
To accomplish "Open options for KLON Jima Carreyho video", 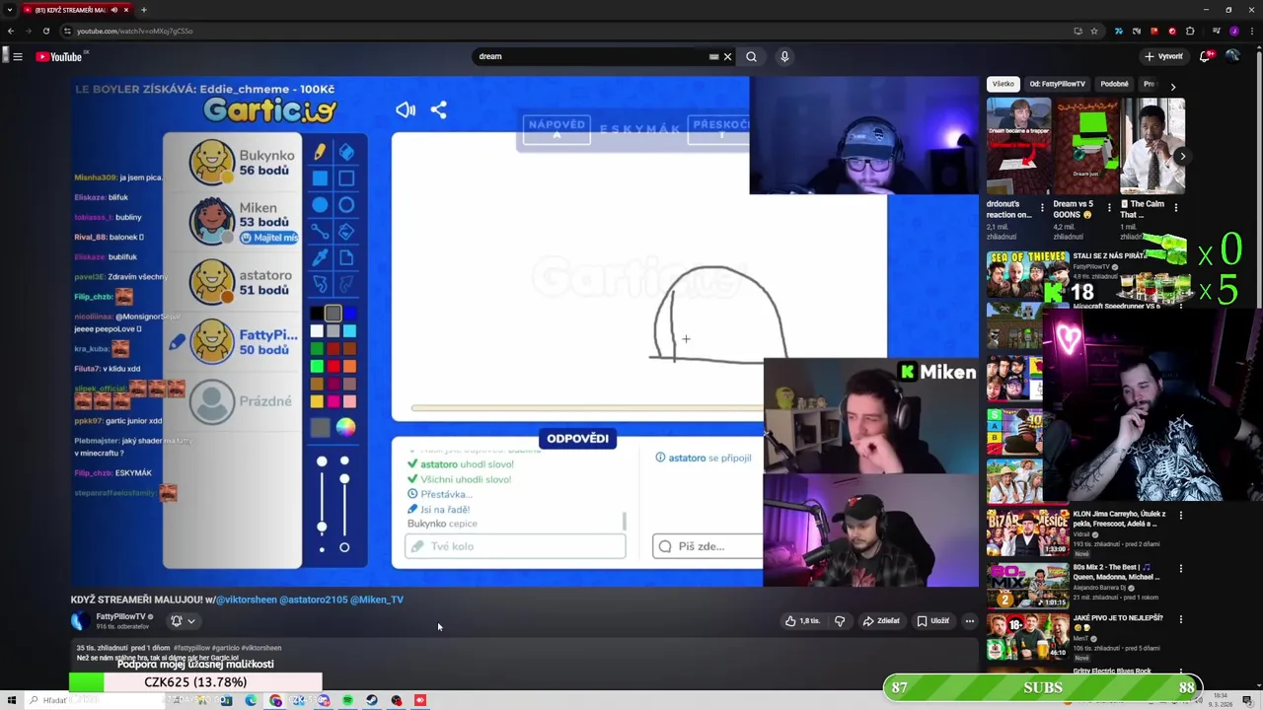I will pos(1181,515).
